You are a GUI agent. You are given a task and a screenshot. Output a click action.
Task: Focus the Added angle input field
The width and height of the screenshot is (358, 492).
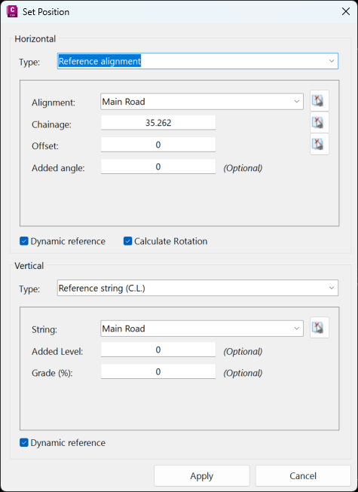pos(158,167)
